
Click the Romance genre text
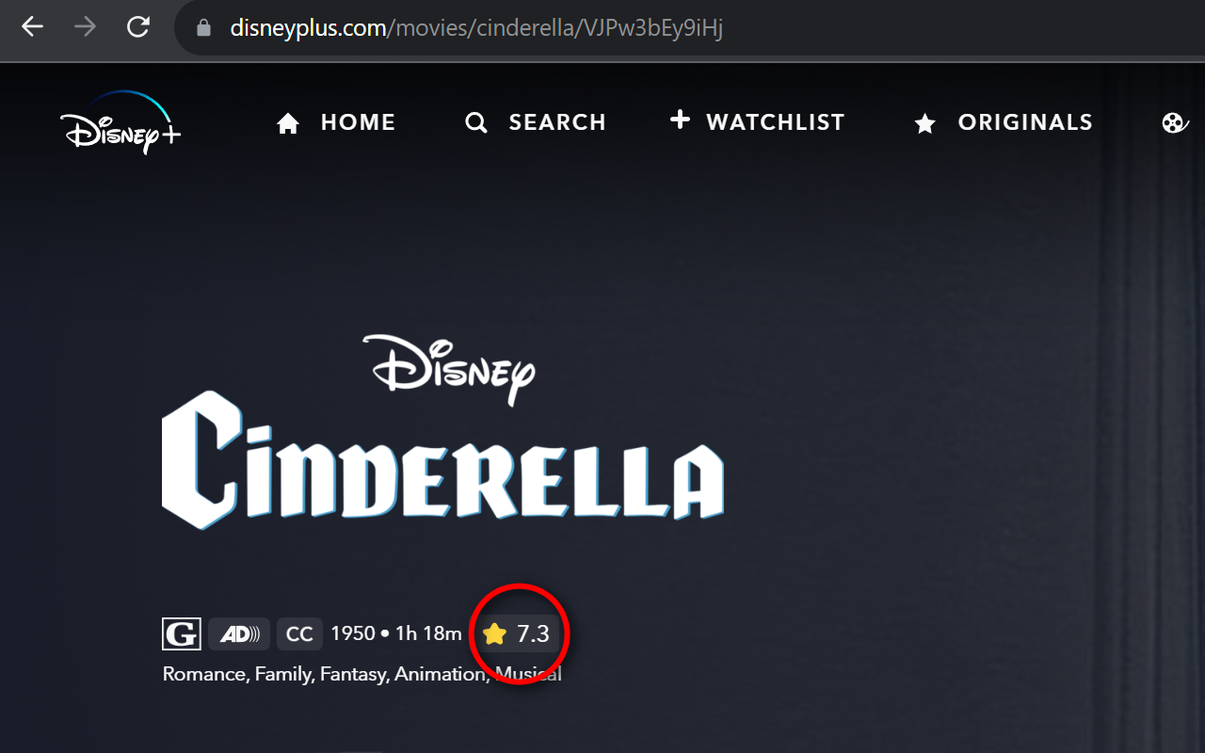tap(204, 674)
